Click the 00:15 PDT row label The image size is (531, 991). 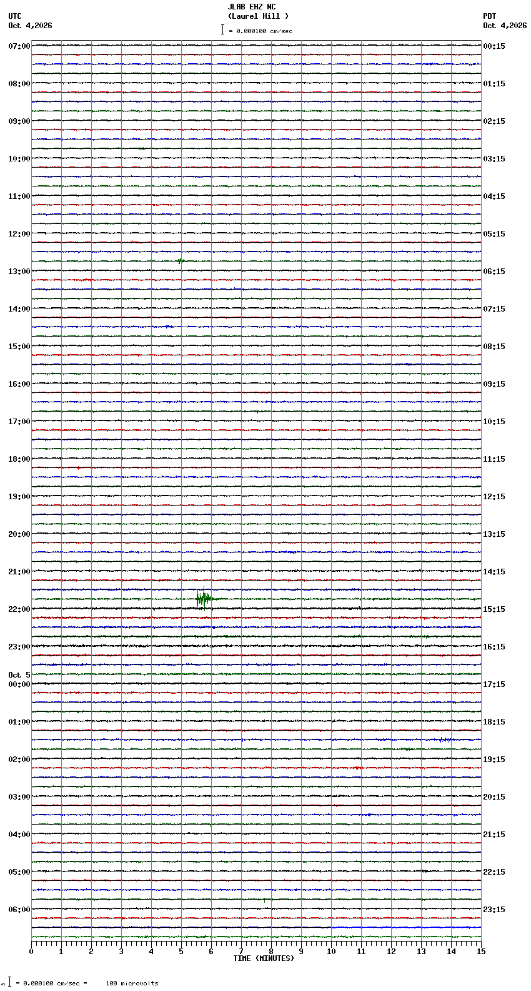[x=494, y=46]
